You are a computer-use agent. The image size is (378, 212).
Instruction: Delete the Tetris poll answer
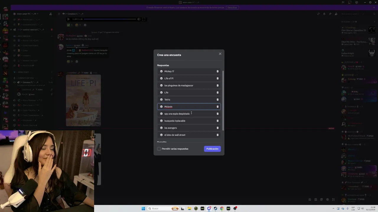218,100
